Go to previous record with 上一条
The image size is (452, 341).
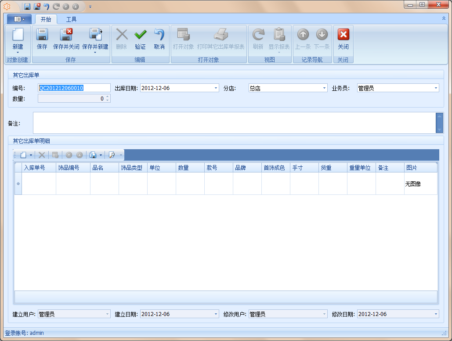coord(303,39)
